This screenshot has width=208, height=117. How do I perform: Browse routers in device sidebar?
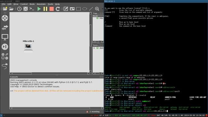[x=5, y=18]
